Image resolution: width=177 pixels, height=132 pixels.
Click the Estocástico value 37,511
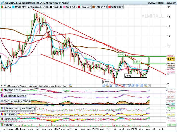point(171,97)
